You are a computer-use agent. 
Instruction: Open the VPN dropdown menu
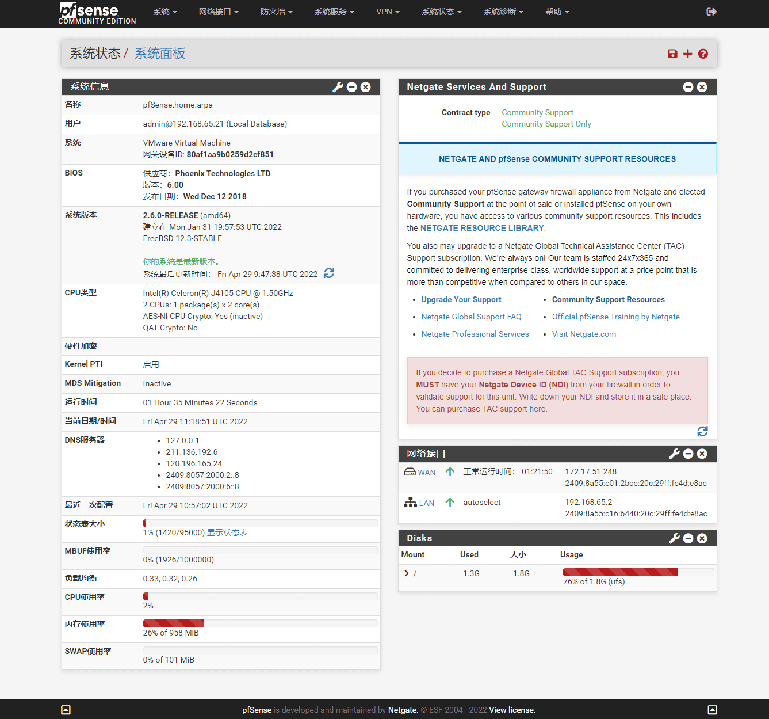[388, 12]
